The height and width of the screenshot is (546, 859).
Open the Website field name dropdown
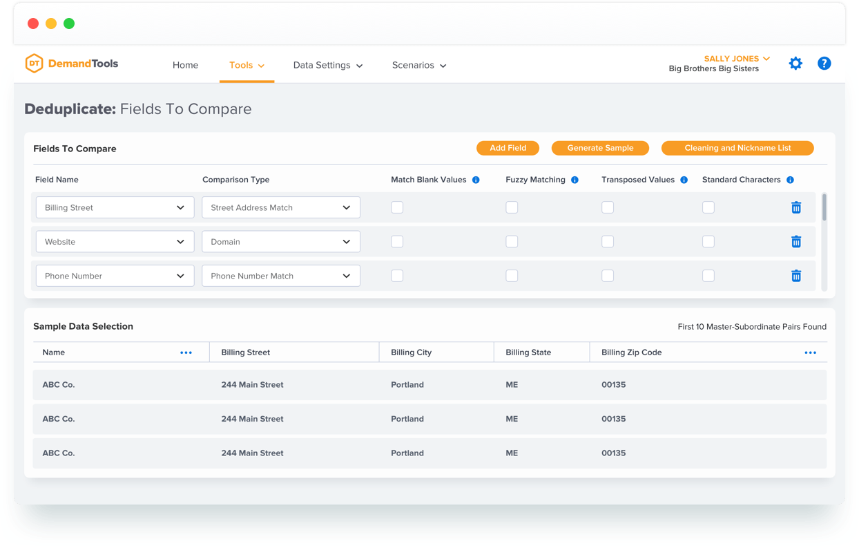click(x=115, y=241)
